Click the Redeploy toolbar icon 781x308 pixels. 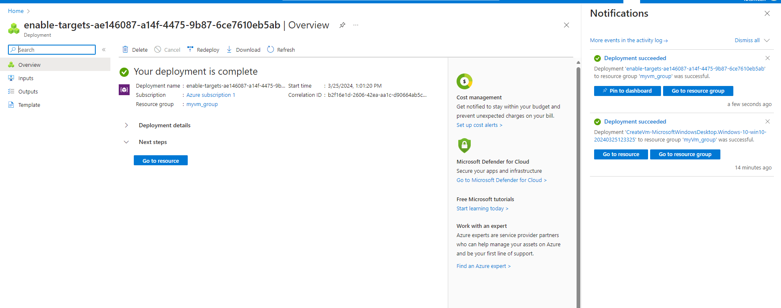(190, 49)
